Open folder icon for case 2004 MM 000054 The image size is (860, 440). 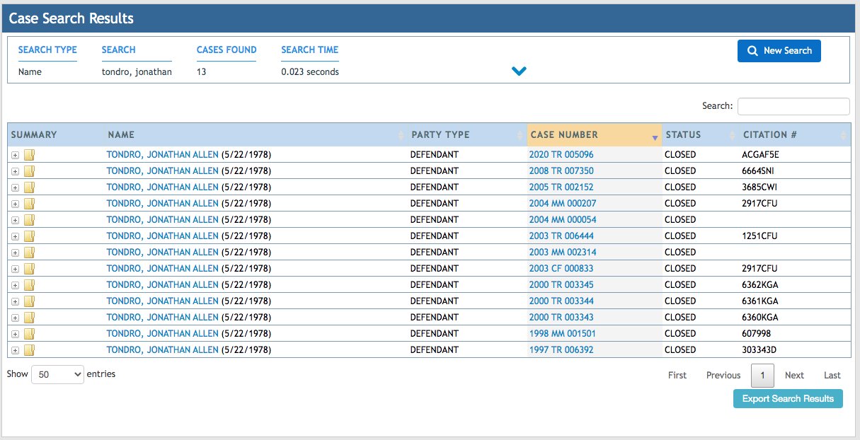pyautogui.click(x=29, y=219)
